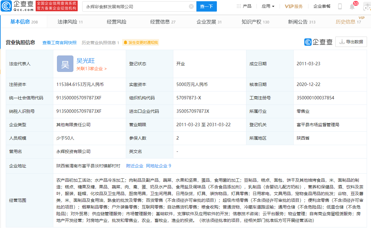The width and height of the screenshot is (371, 228).
Task: Switch to the 企业发展 tab
Action: pos(209,22)
